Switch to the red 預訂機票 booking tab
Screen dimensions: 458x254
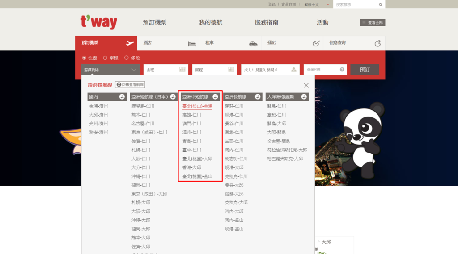106,43
